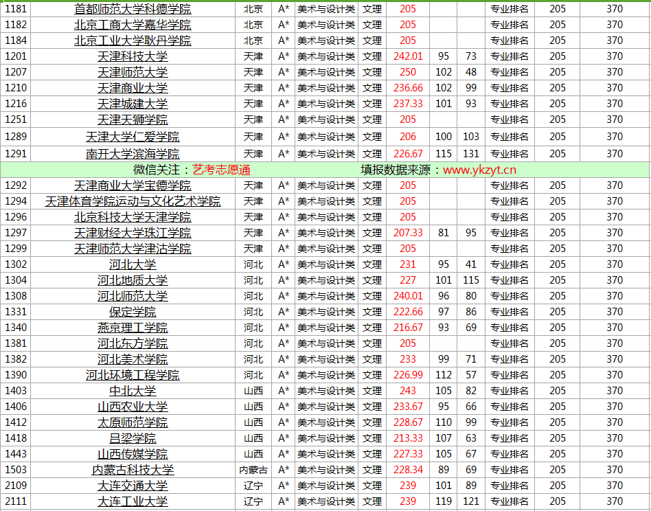Click the 天津师范大学 school link
The image size is (651, 511).
133,72
